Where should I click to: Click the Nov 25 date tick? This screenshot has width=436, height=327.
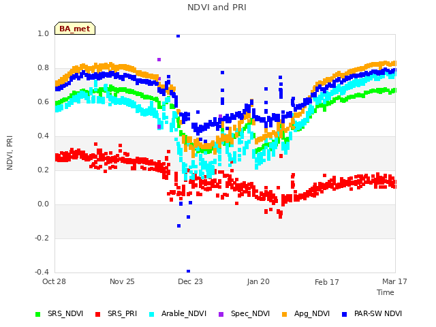pyautogui.click(x=122, y=281)
